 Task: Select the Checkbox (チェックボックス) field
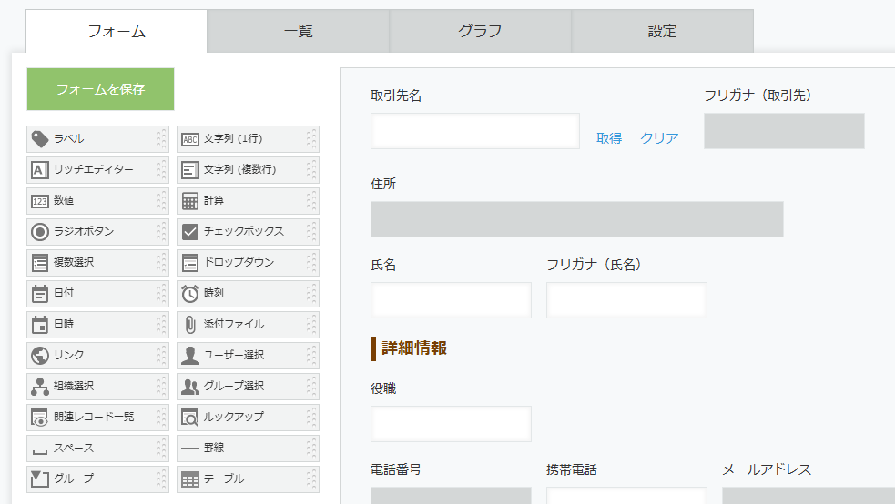243,232
